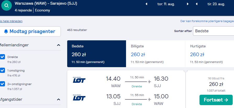Click outbound flight airplane direction icon

(150, 81)
